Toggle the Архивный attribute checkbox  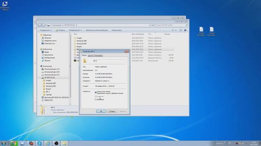click(96, 99)
